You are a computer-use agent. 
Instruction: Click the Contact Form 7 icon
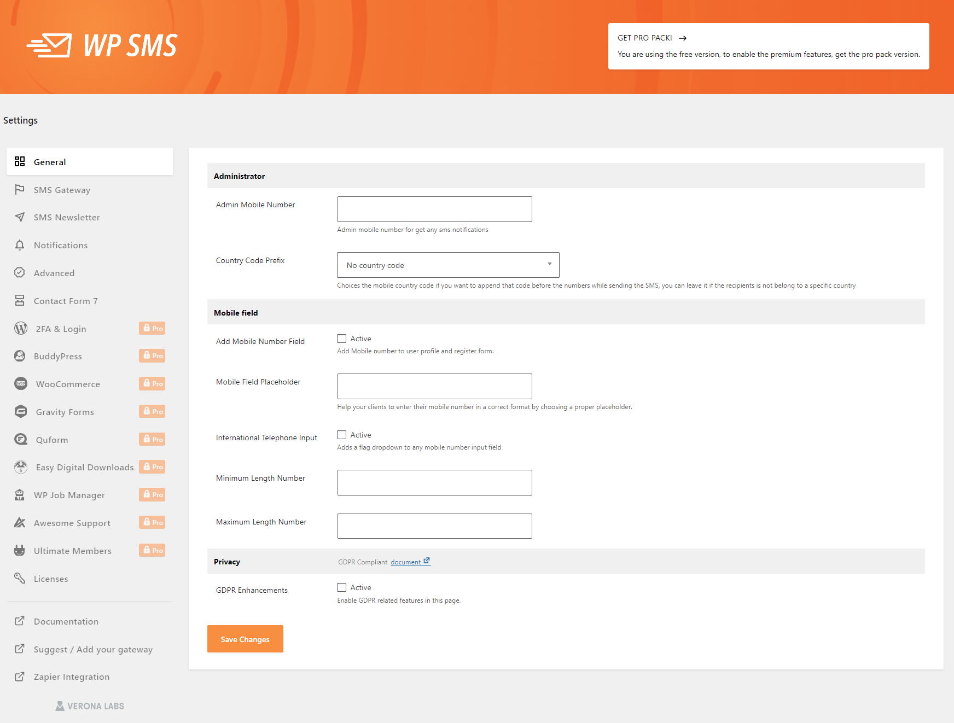pyautogui.click(x=20, y=300)
